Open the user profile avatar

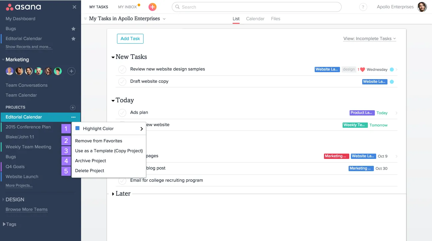pos(422,7)
